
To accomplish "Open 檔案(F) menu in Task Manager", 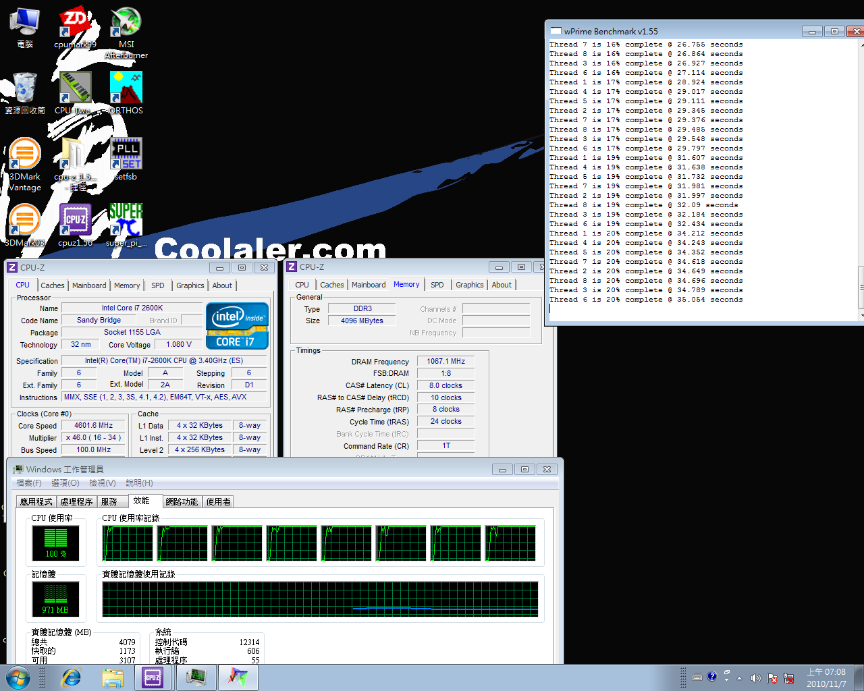I will 29,483.
